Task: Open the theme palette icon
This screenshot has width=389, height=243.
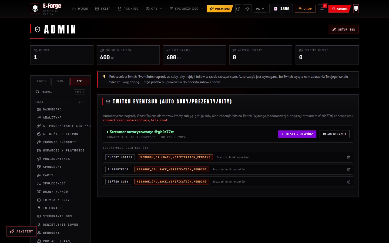Action: click(x=247, y=9)
